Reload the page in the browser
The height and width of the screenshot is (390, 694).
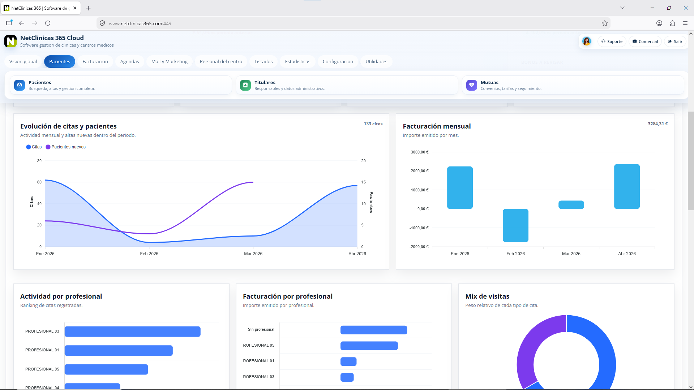coord(48,23)
